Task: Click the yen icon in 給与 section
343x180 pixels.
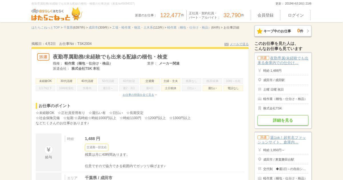Action: pos(49,149)
